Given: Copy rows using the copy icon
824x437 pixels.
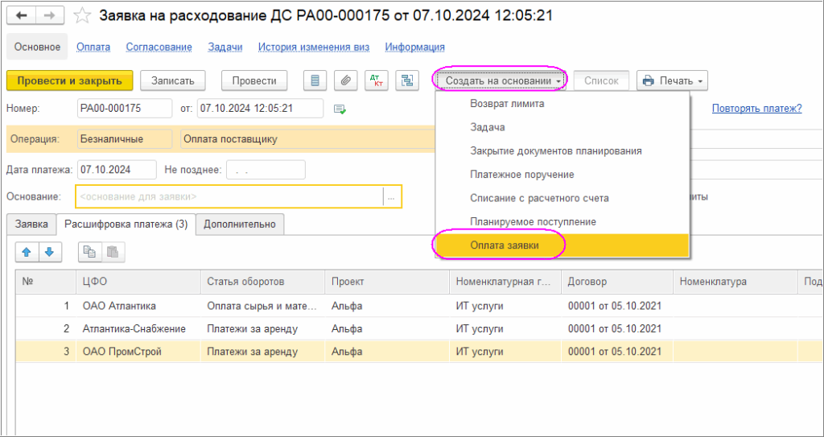Looking at the screenshot, I should 89,252.
